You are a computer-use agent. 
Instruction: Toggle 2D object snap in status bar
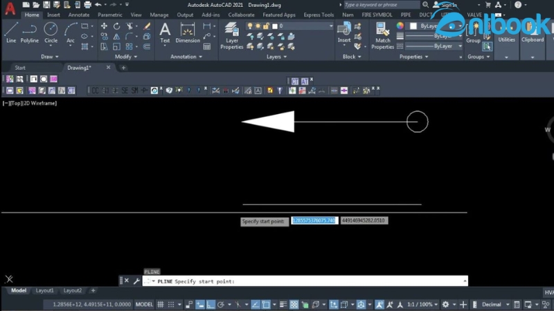(x=266, y=304)
